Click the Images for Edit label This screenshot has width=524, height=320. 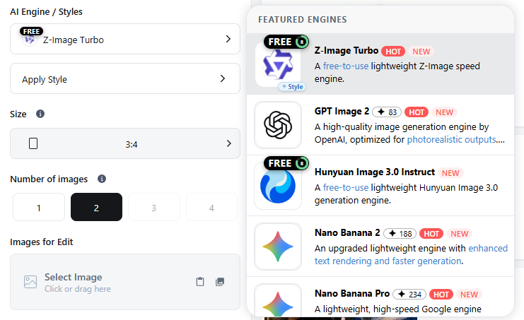[42, 242]
